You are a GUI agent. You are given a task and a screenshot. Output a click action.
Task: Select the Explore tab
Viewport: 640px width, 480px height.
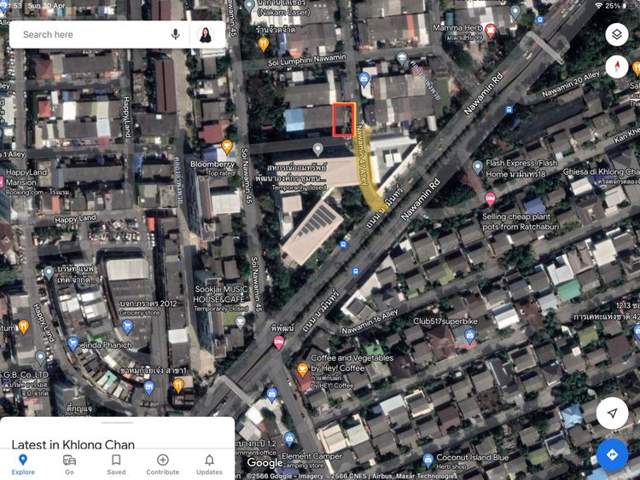pyautogui.click(x=23, y=465)
